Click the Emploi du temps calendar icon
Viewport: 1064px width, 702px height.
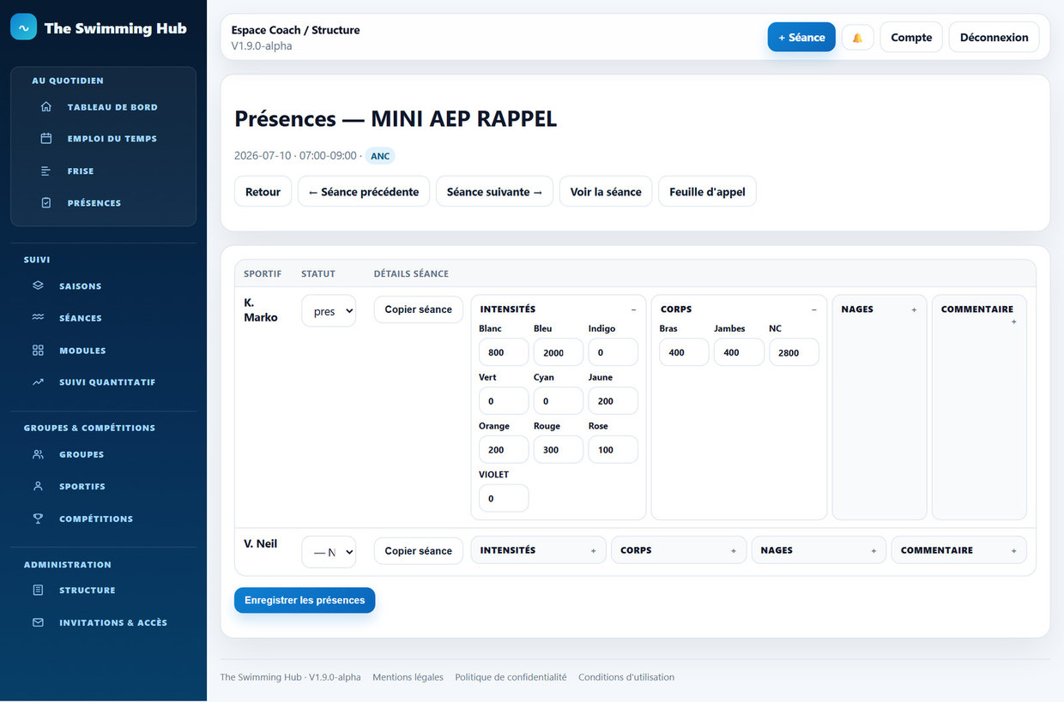(46, 138)
